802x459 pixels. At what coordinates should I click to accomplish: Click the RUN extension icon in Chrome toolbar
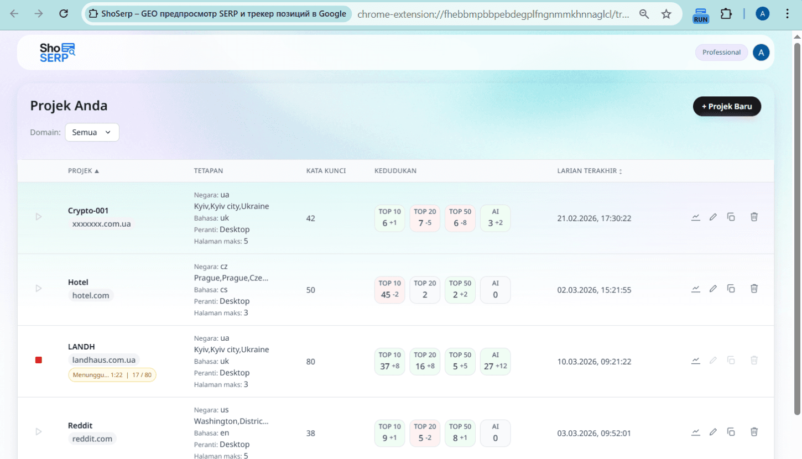701,15
